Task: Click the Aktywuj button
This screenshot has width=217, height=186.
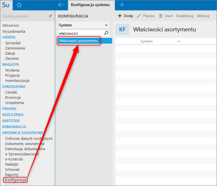Action: pyautogui.click(x=203, y=16)
